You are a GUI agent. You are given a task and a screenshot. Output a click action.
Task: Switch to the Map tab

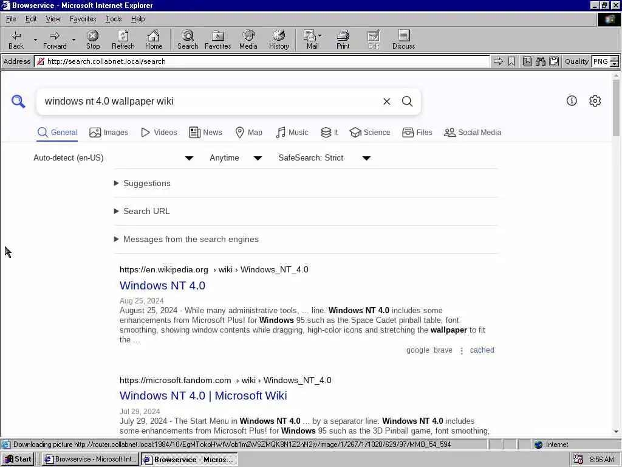248,133
